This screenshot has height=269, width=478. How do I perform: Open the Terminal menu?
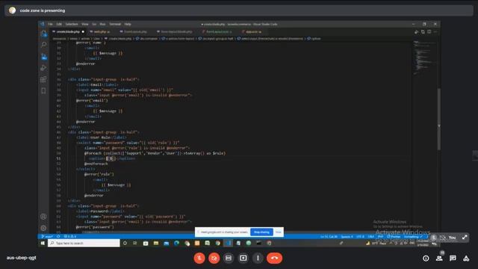point(115,24)
